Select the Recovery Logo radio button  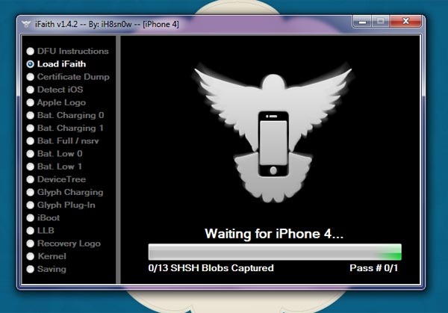(31, 244)
